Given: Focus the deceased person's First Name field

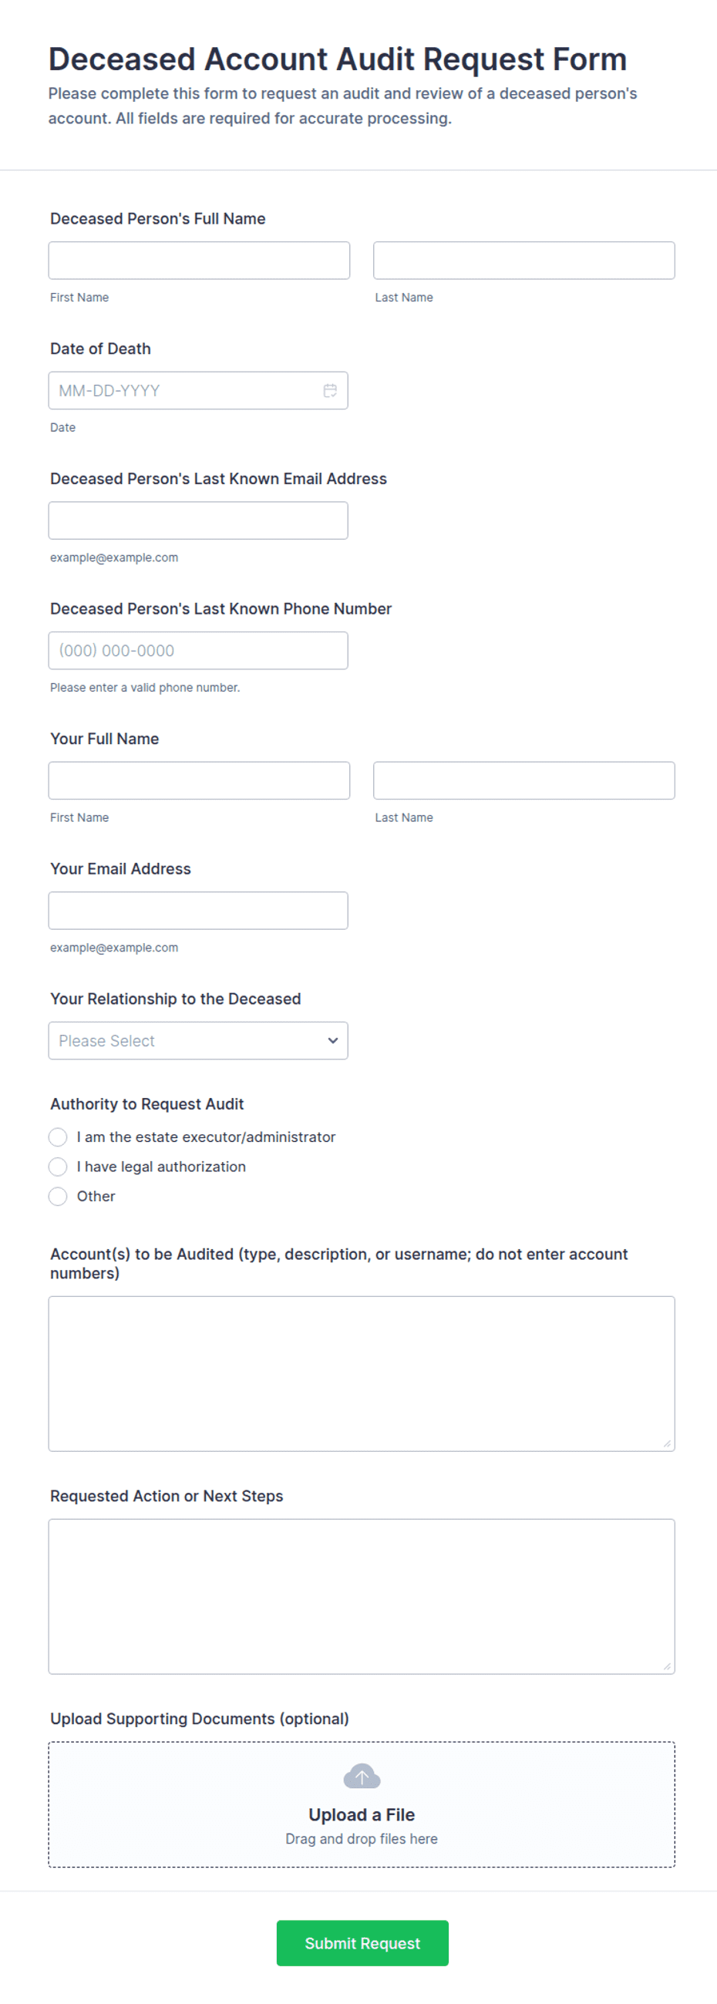Looking at the screenshot, I should (199, 260).
